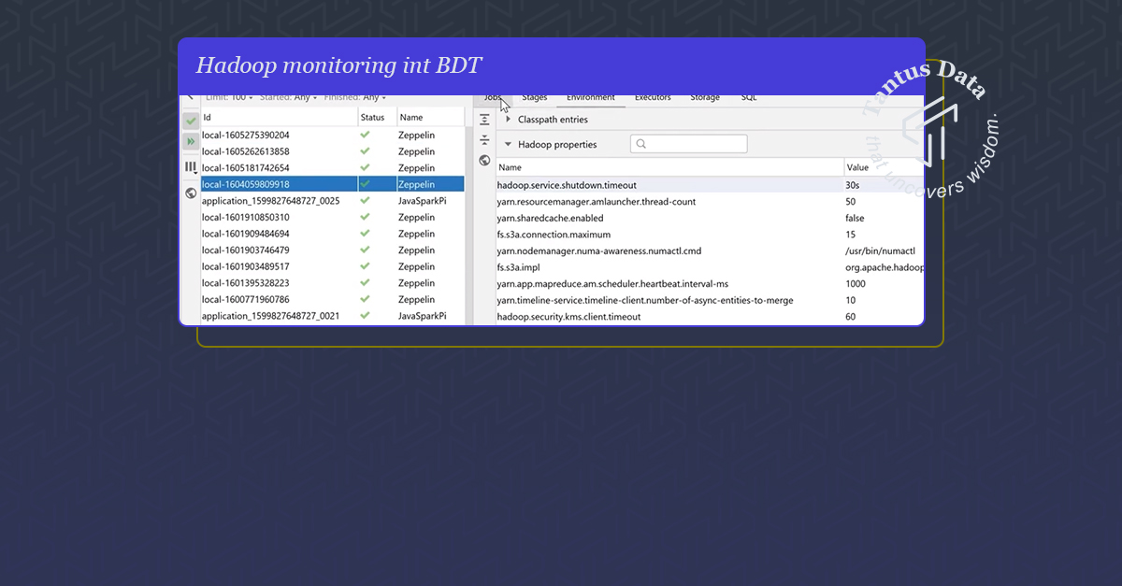Click the globe icon in applications sidebar

(191, 193)
